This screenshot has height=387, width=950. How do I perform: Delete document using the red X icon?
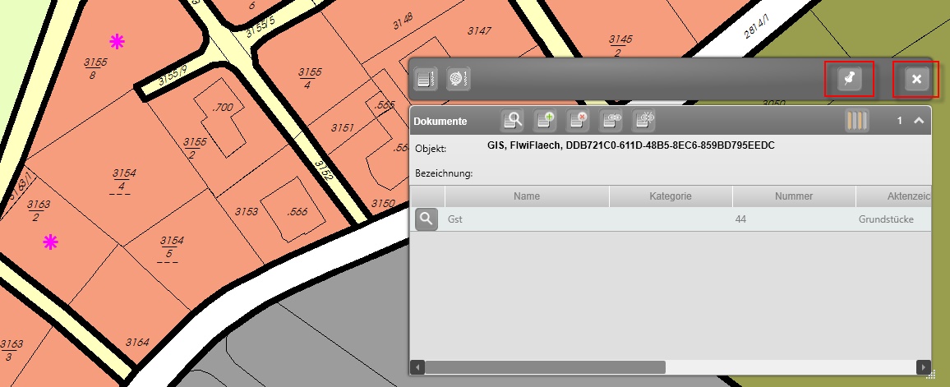pyautogui.click(x=578, y=121)
